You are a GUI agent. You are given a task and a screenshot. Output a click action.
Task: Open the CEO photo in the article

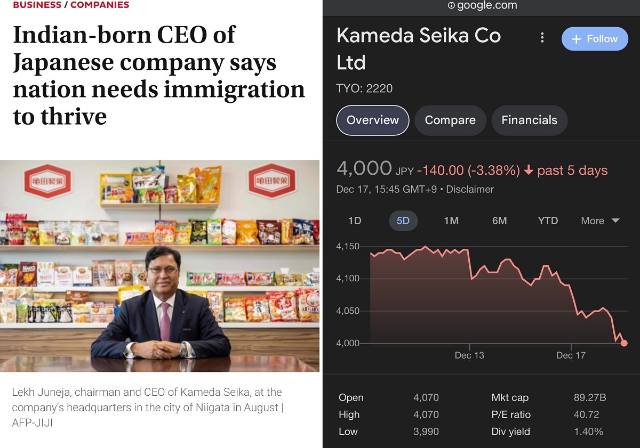(159, 265)
